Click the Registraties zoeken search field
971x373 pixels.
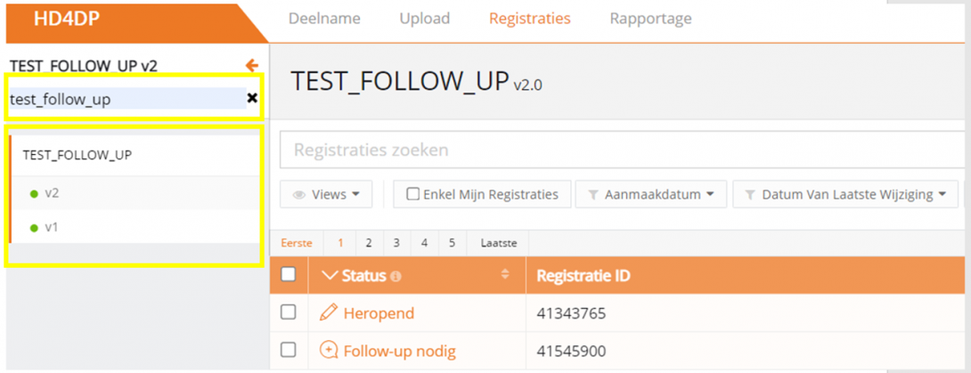click(x=624, y=150)
